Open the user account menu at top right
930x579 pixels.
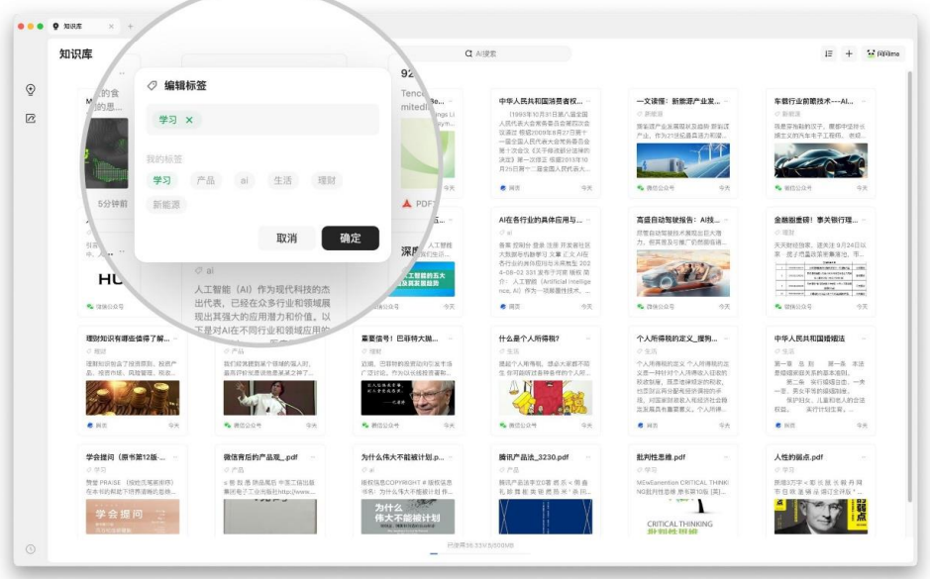click(x=884, y=54)
